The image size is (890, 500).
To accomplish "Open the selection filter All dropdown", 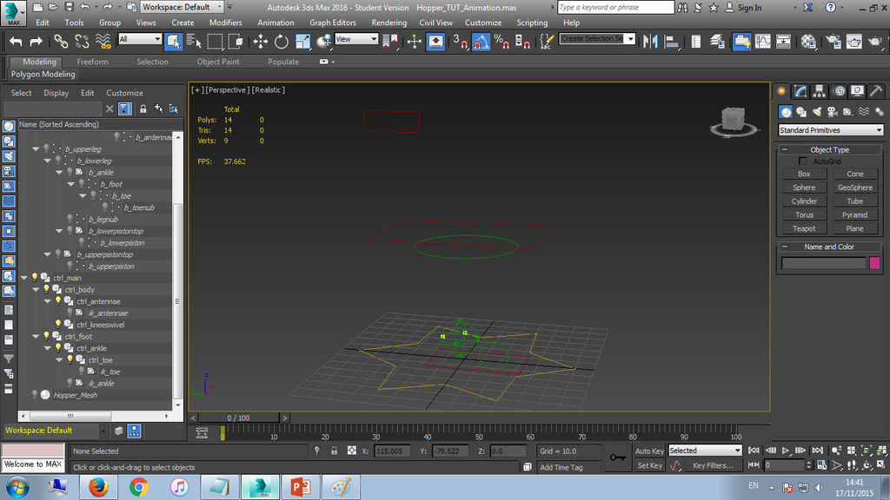I will [x=140, y=38].
